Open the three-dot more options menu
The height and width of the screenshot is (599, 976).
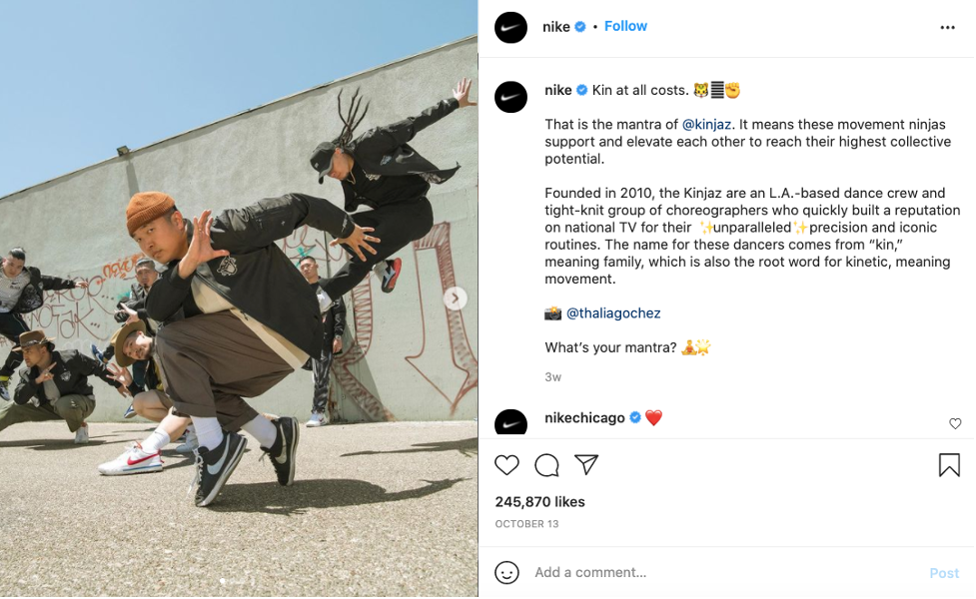point(947,27)
